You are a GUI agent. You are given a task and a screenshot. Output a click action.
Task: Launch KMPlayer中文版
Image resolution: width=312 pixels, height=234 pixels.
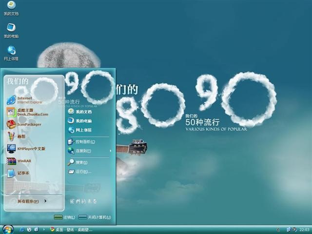coord(26,149)
